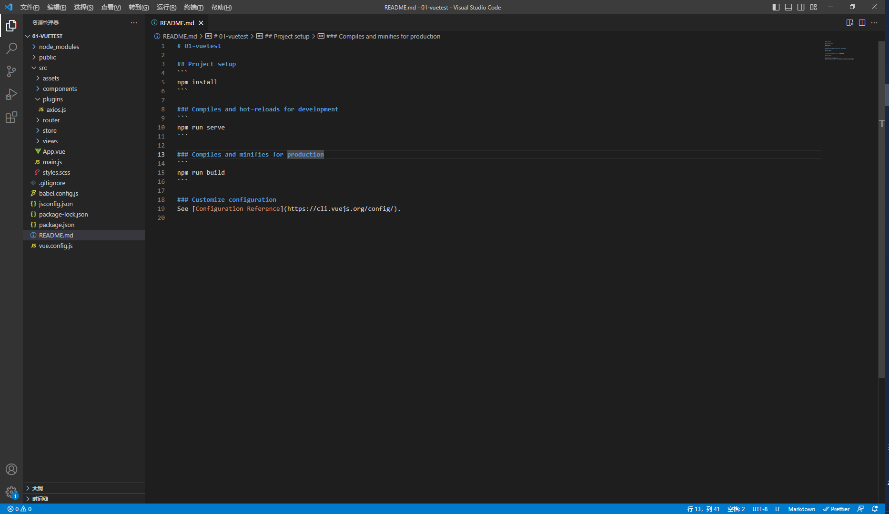Image resolution: width=889 pixels, height=514 pixels.
Task: Open package.json in explorer
Action: [84, 225]
